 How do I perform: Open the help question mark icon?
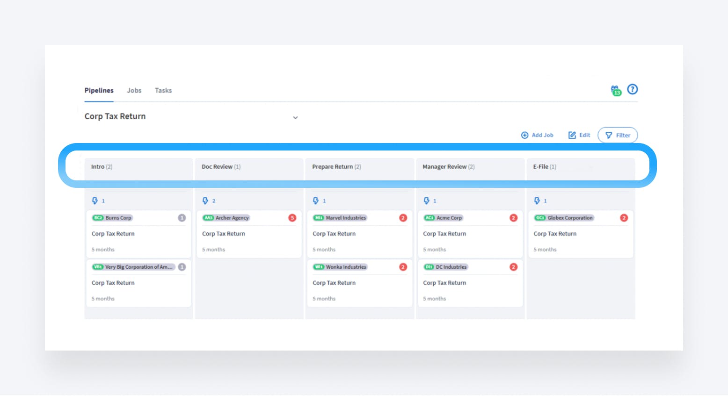pos(632,89)
